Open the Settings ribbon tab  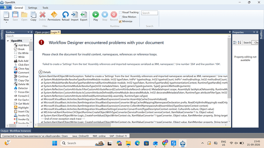coord(33,8)
